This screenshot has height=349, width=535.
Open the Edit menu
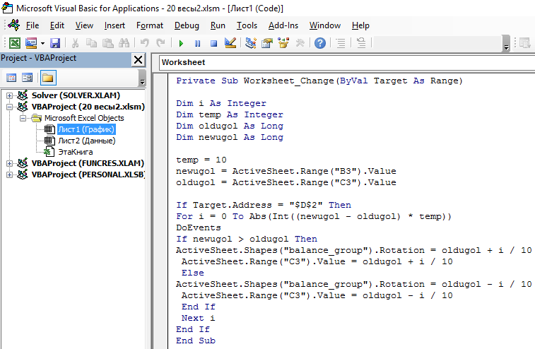tap(57, 25)
